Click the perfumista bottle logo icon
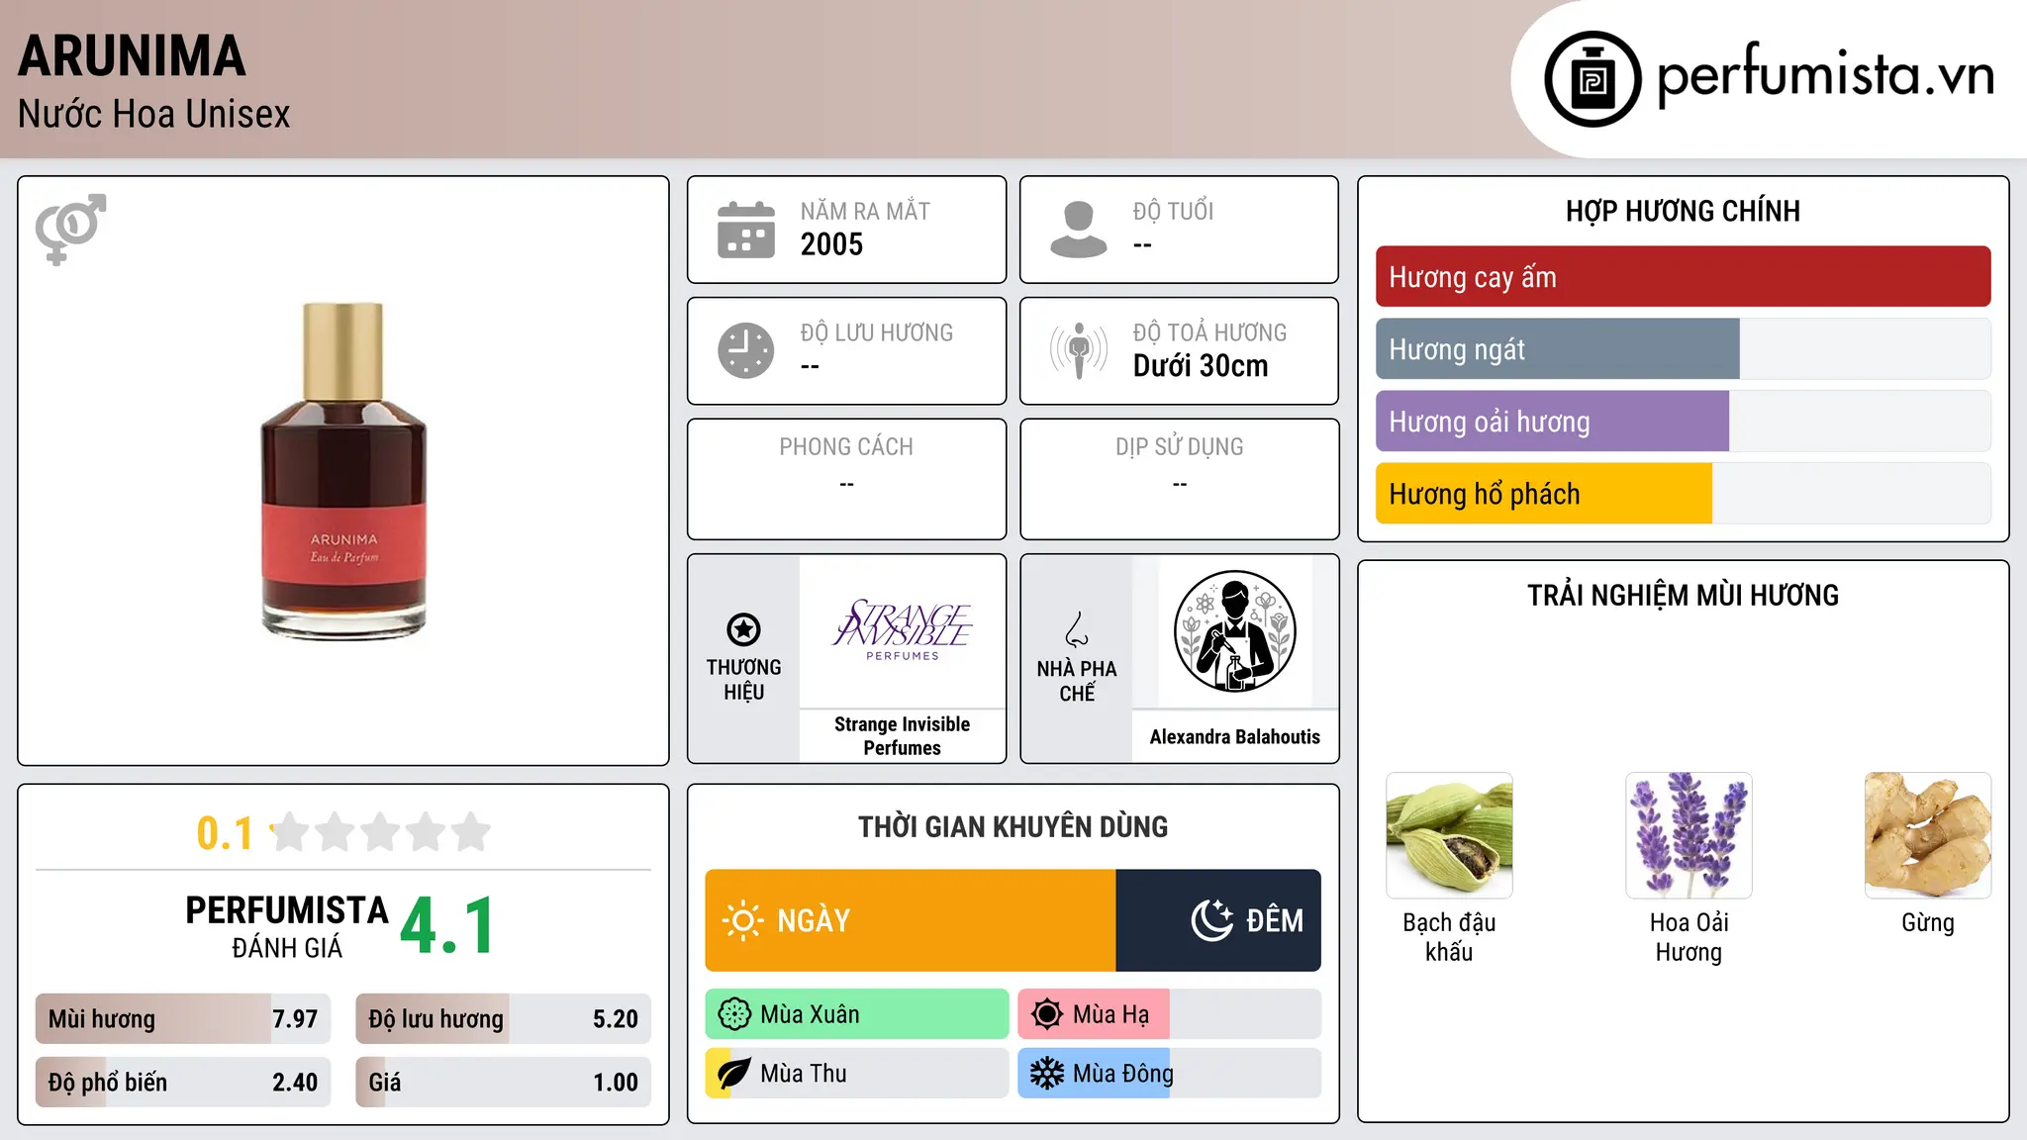2027x1140 pixels. 1593,79
